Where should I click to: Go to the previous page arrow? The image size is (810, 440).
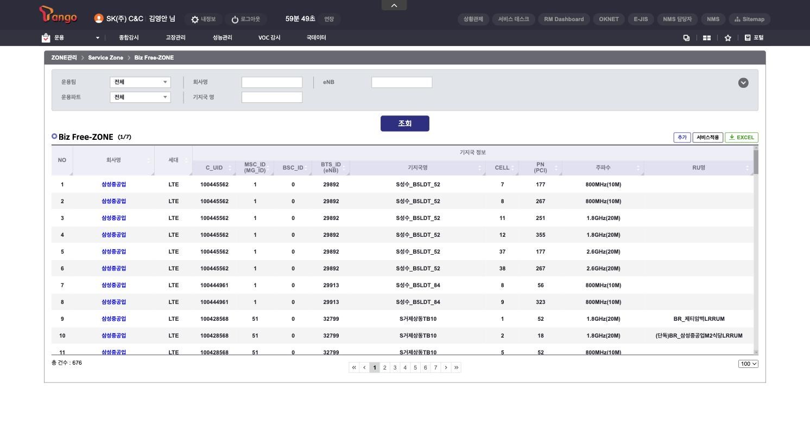tap(364, 367)
